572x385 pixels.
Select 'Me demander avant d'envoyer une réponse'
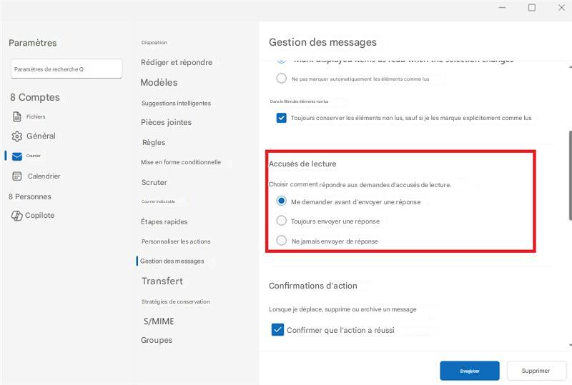tap(281, 201)
